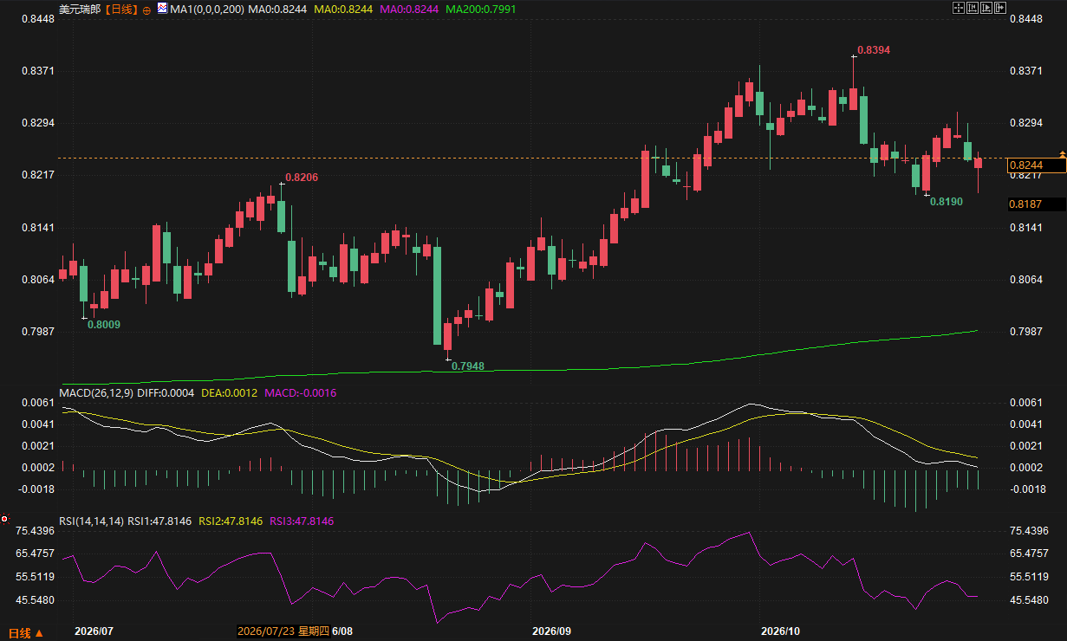Click the 【日线】 period label in the header
Viewport: 1067px width, 641px height.
[x=120, y=10]
